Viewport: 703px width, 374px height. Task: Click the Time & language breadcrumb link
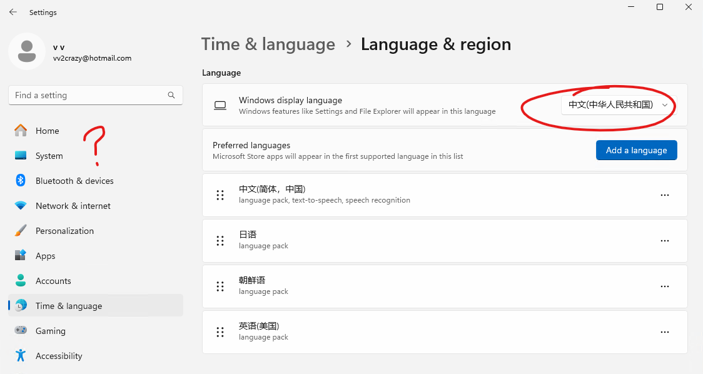click(x=268, y=44)
